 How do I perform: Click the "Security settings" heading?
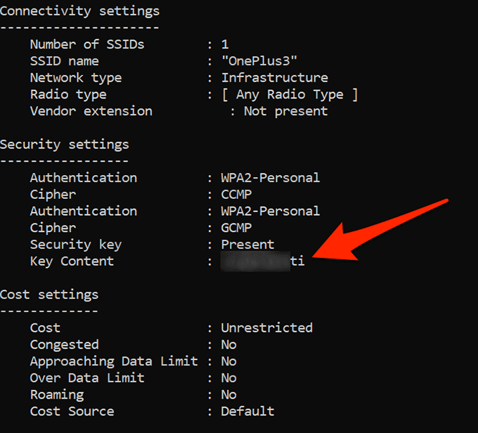65,144
